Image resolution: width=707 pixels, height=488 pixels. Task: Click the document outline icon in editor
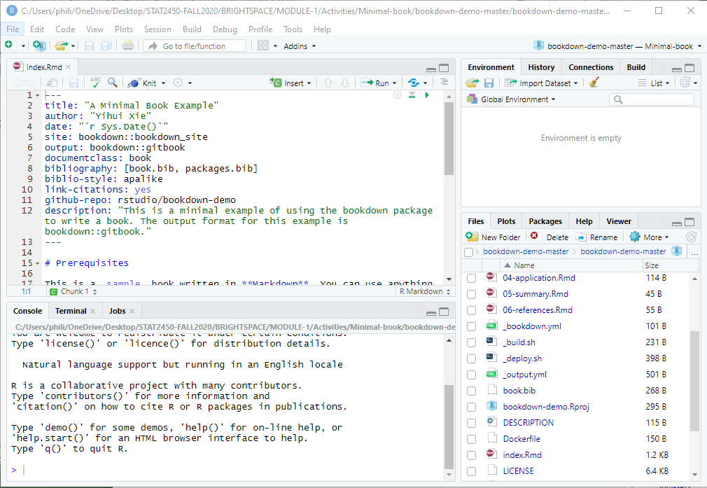coord(444,82)
